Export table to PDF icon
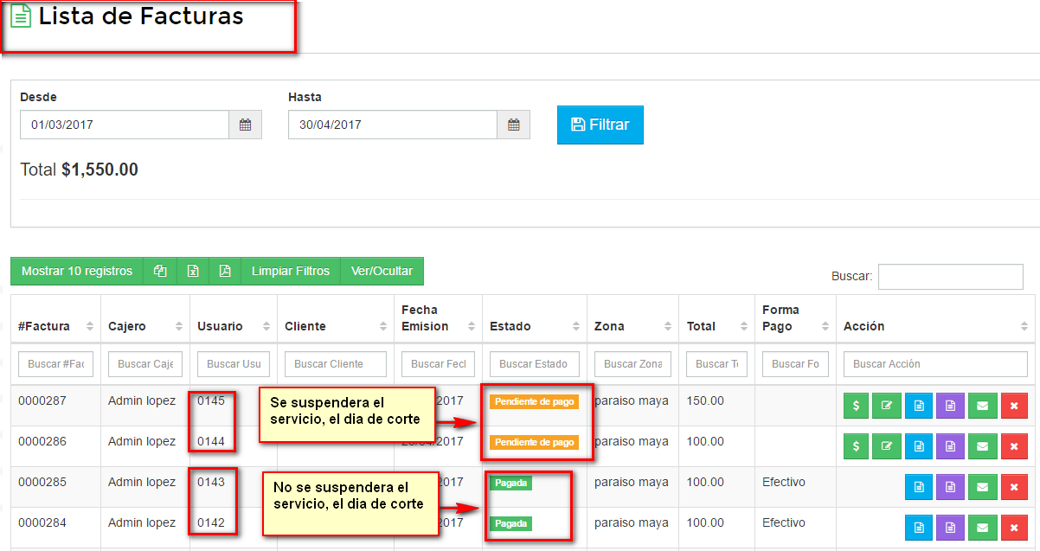 (225, 272)
